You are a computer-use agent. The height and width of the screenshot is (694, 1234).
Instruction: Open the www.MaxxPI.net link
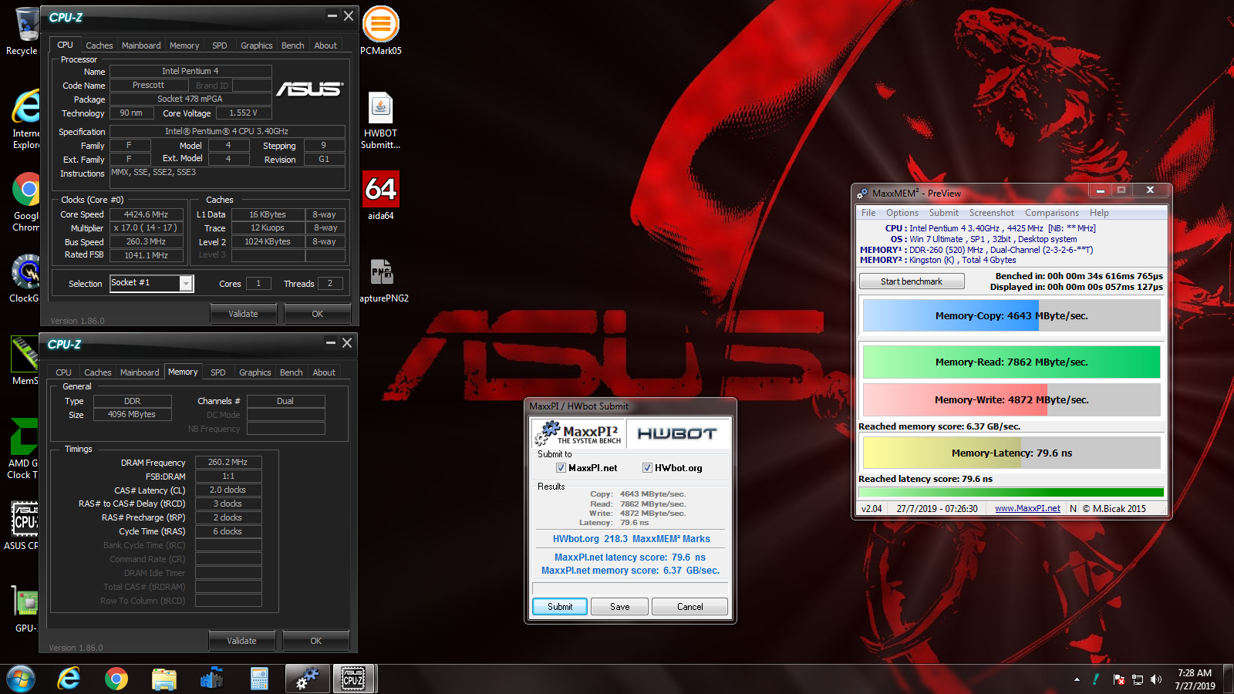pos(1027,509)
